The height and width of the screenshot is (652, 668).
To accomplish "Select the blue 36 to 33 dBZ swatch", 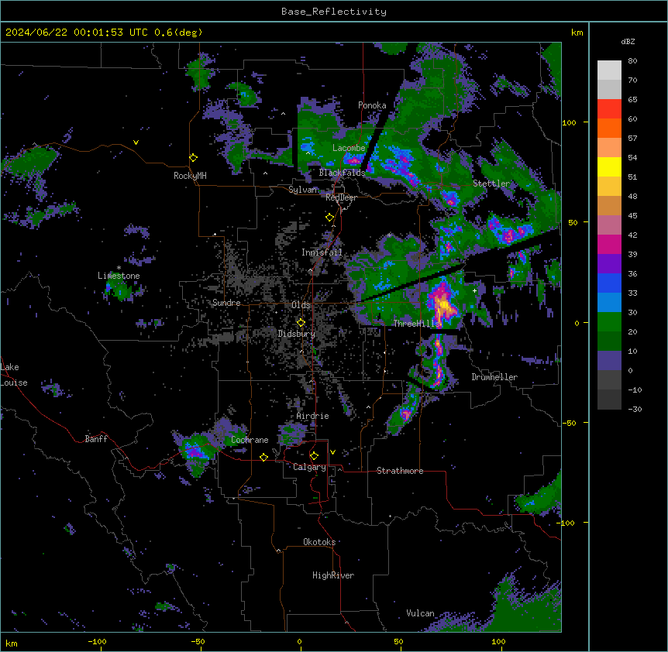I will [x=609, y=283].
